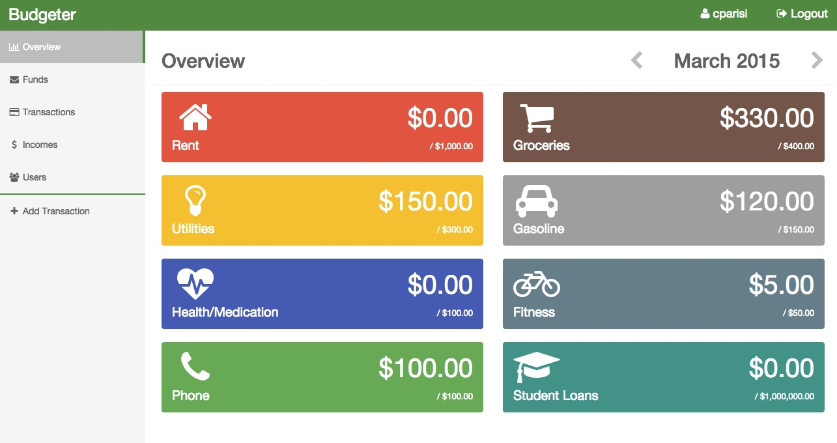This screenshot has width=837, height=443.
Task: Open the Transactions sidebar item
Action: coord(72,112)
